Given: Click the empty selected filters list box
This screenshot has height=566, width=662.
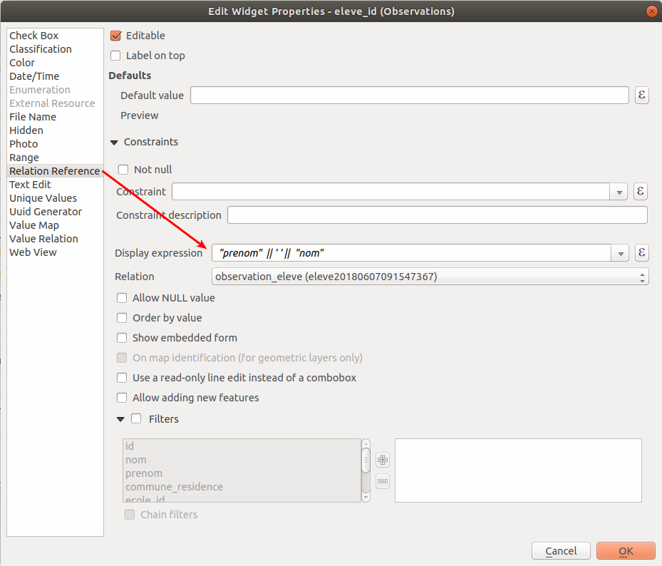Looking at the screenshot, I should [518, 470].
